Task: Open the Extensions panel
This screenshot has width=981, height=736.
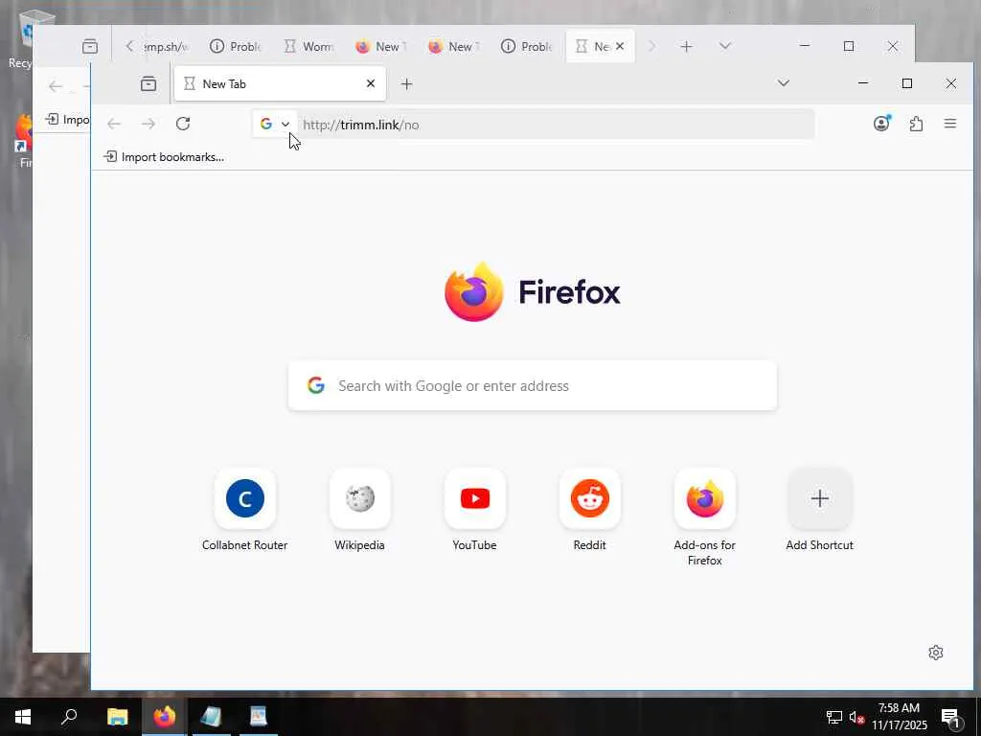Action: (x=916, y=124)
